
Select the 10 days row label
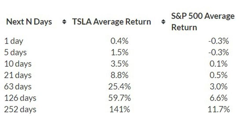tap(18, 64)
